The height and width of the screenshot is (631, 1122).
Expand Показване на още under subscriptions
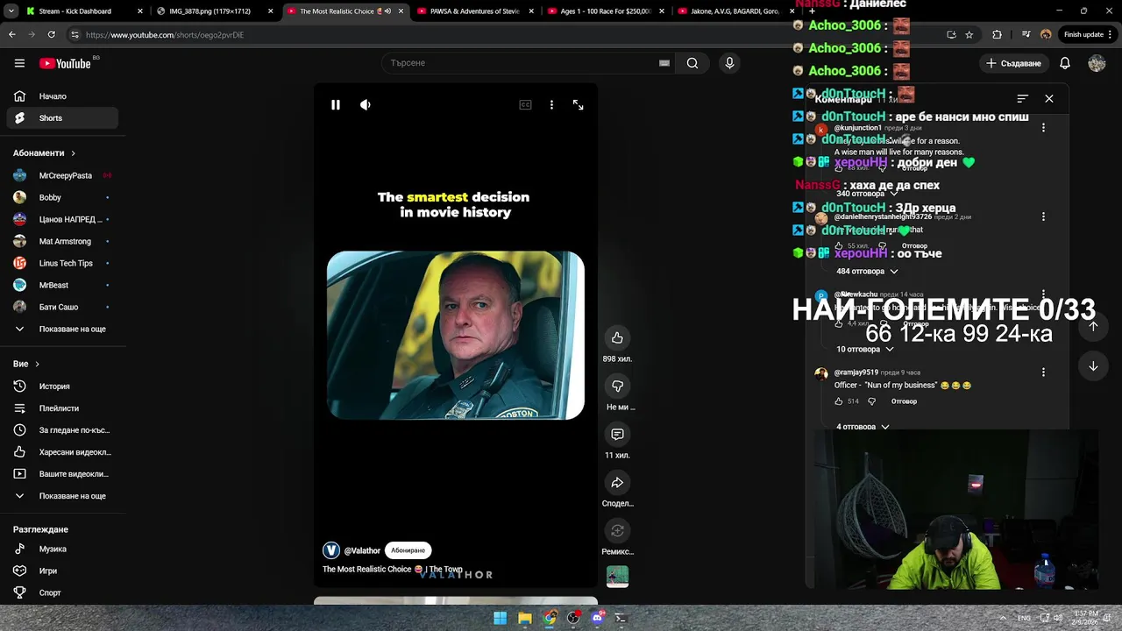(x=62, y=329)
